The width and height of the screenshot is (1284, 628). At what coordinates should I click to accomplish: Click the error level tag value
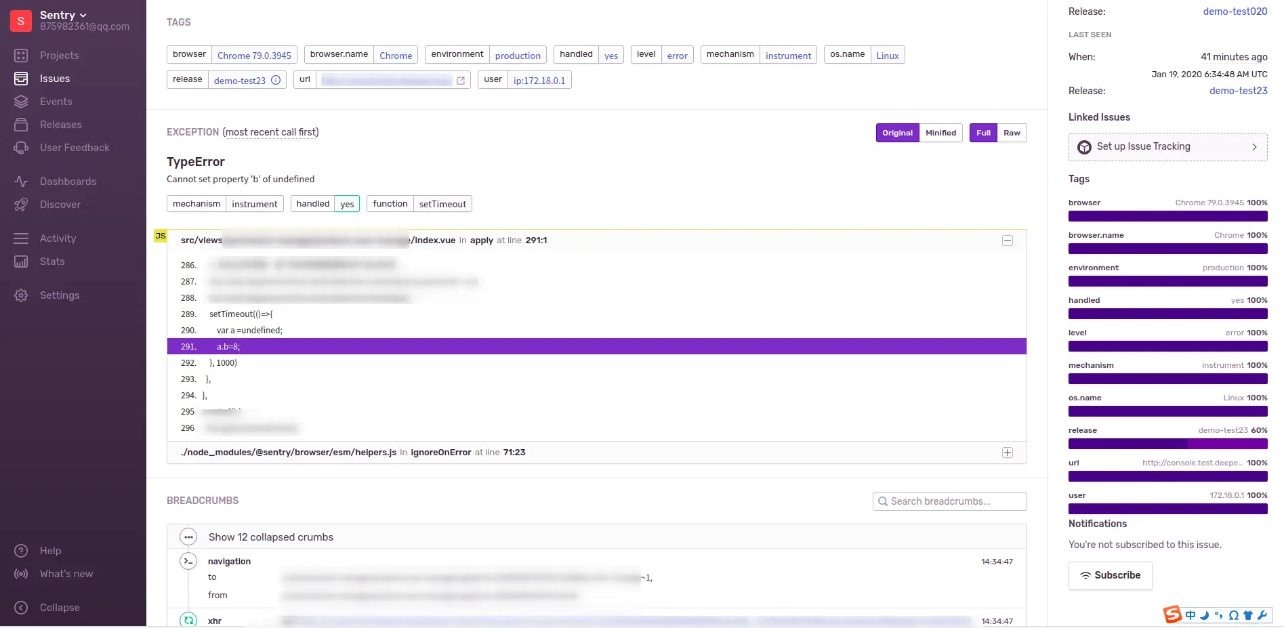click(677, 56)
